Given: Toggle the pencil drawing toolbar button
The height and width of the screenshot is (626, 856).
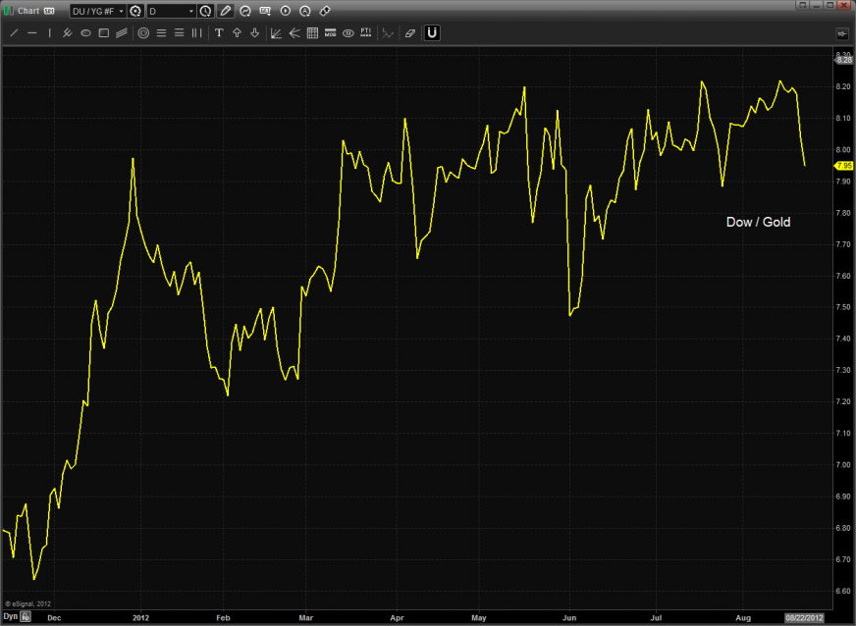Looking at the screenshot, I should pyautogui.click(x=226, y=11).
